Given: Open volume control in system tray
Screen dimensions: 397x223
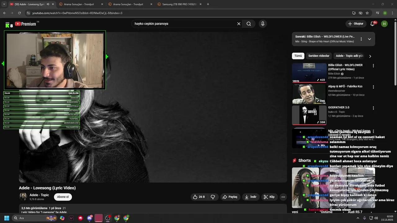Looking at the screenshot, I should [x=376, y=218].
